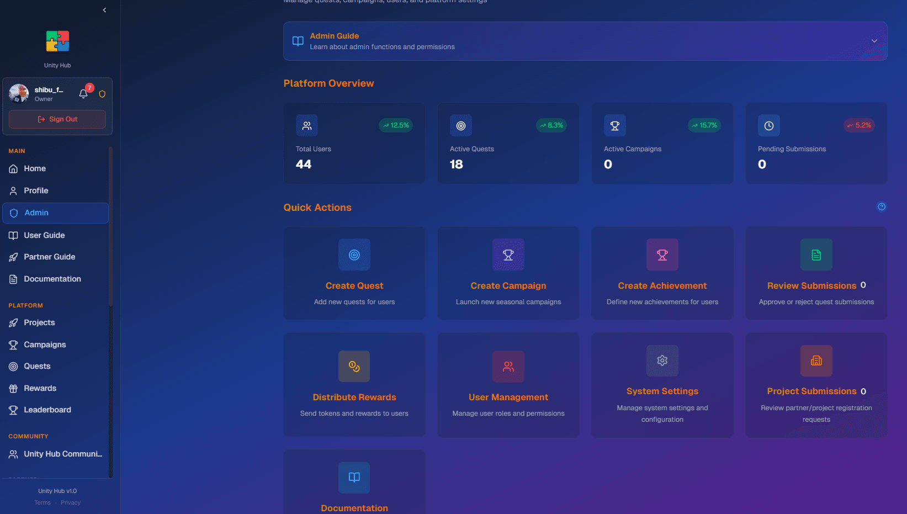
Task: Click the Create Achievement title
Action: (662, 286)
